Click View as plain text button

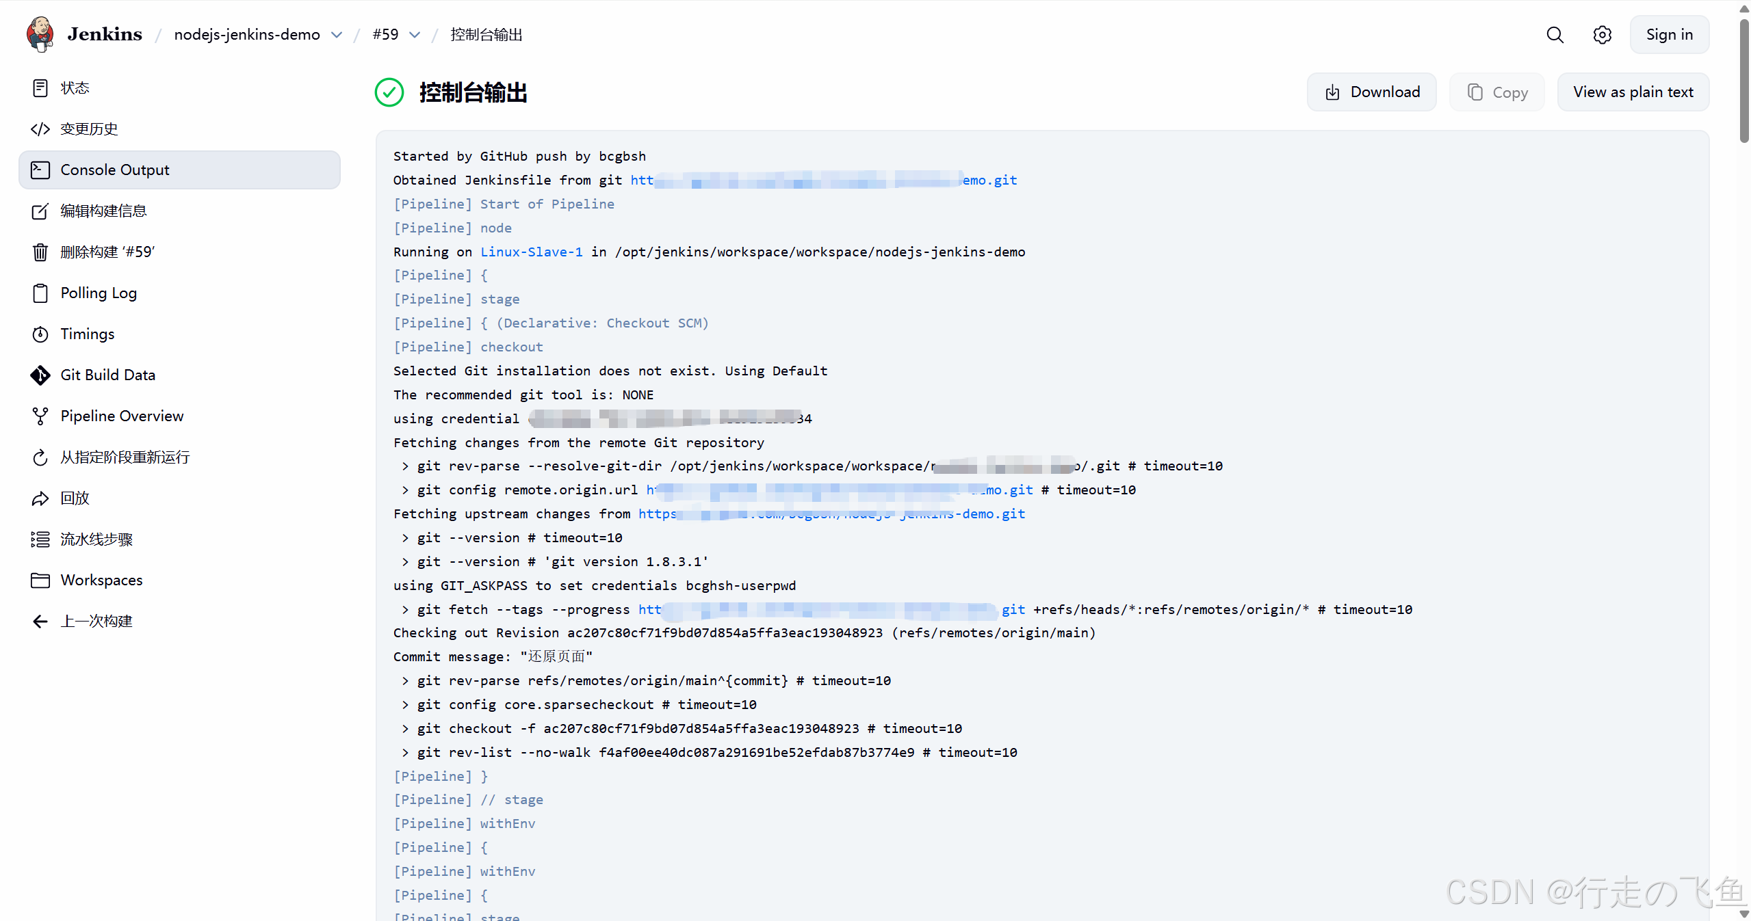tap(1633, 92)
